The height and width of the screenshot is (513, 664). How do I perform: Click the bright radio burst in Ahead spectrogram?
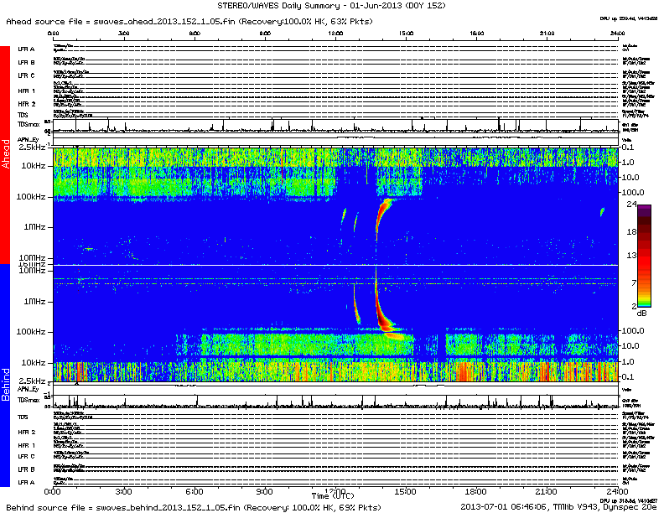click(x=385, y=206)
